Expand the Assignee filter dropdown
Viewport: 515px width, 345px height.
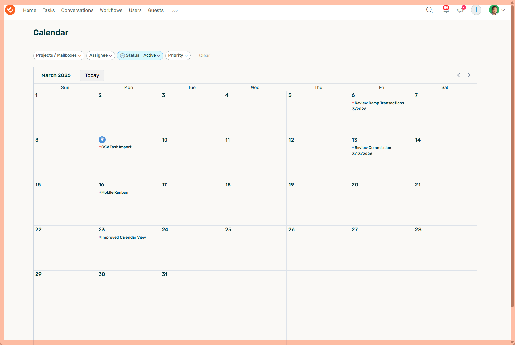click(101, 56)
